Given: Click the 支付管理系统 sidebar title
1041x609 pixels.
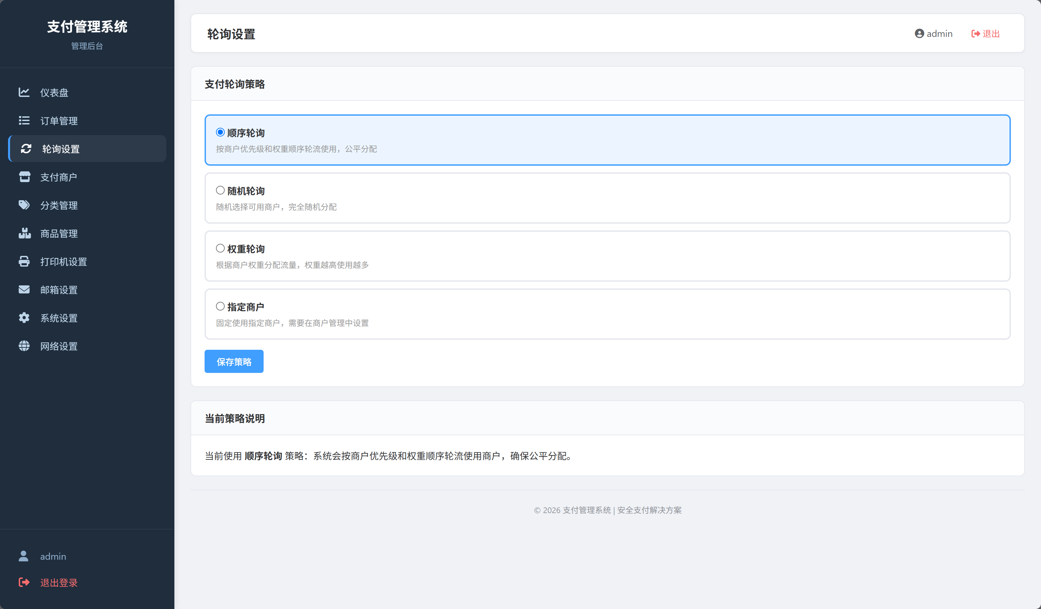Looking at the screenshot, I should (87, 26).
